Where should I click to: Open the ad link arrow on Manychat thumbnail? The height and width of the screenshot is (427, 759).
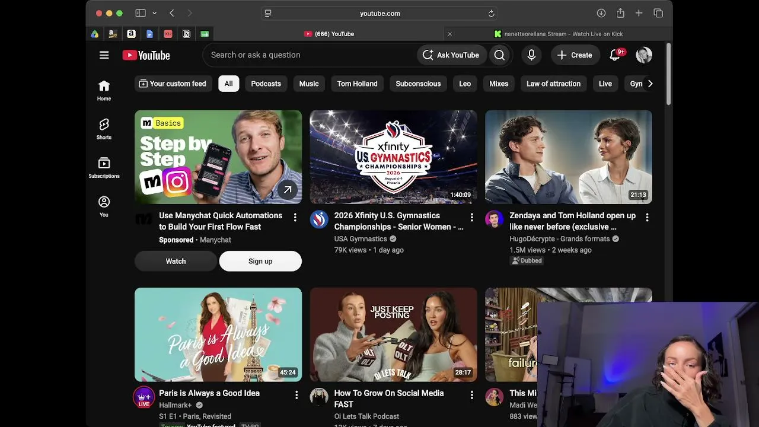tap(287, 190)
